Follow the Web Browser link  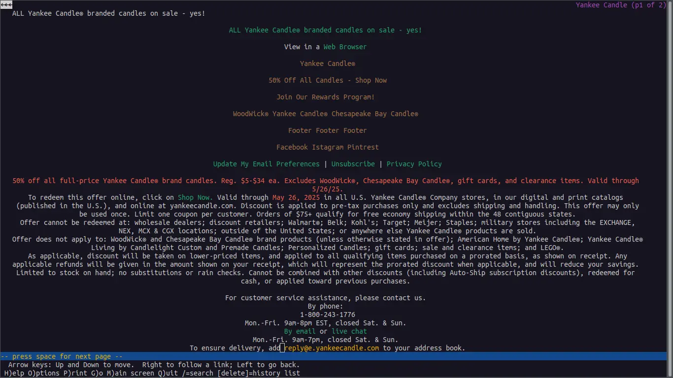pyautogui.click(x=345, y=47)
